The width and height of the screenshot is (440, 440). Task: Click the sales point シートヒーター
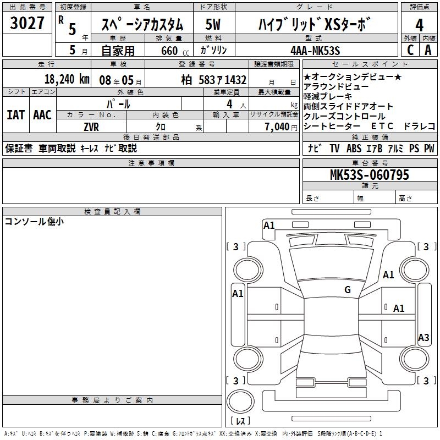pyautogui.click(x=332, y=127)
